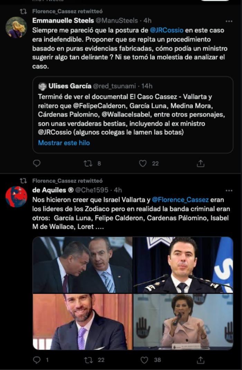The width and height of the screenshot is (242, 370).
Task: View top-left photo of two men talking
Action: 82,265
